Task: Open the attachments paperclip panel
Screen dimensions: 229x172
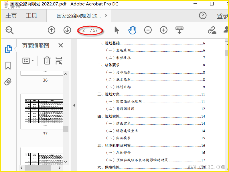Action: [x=8, y=82]
